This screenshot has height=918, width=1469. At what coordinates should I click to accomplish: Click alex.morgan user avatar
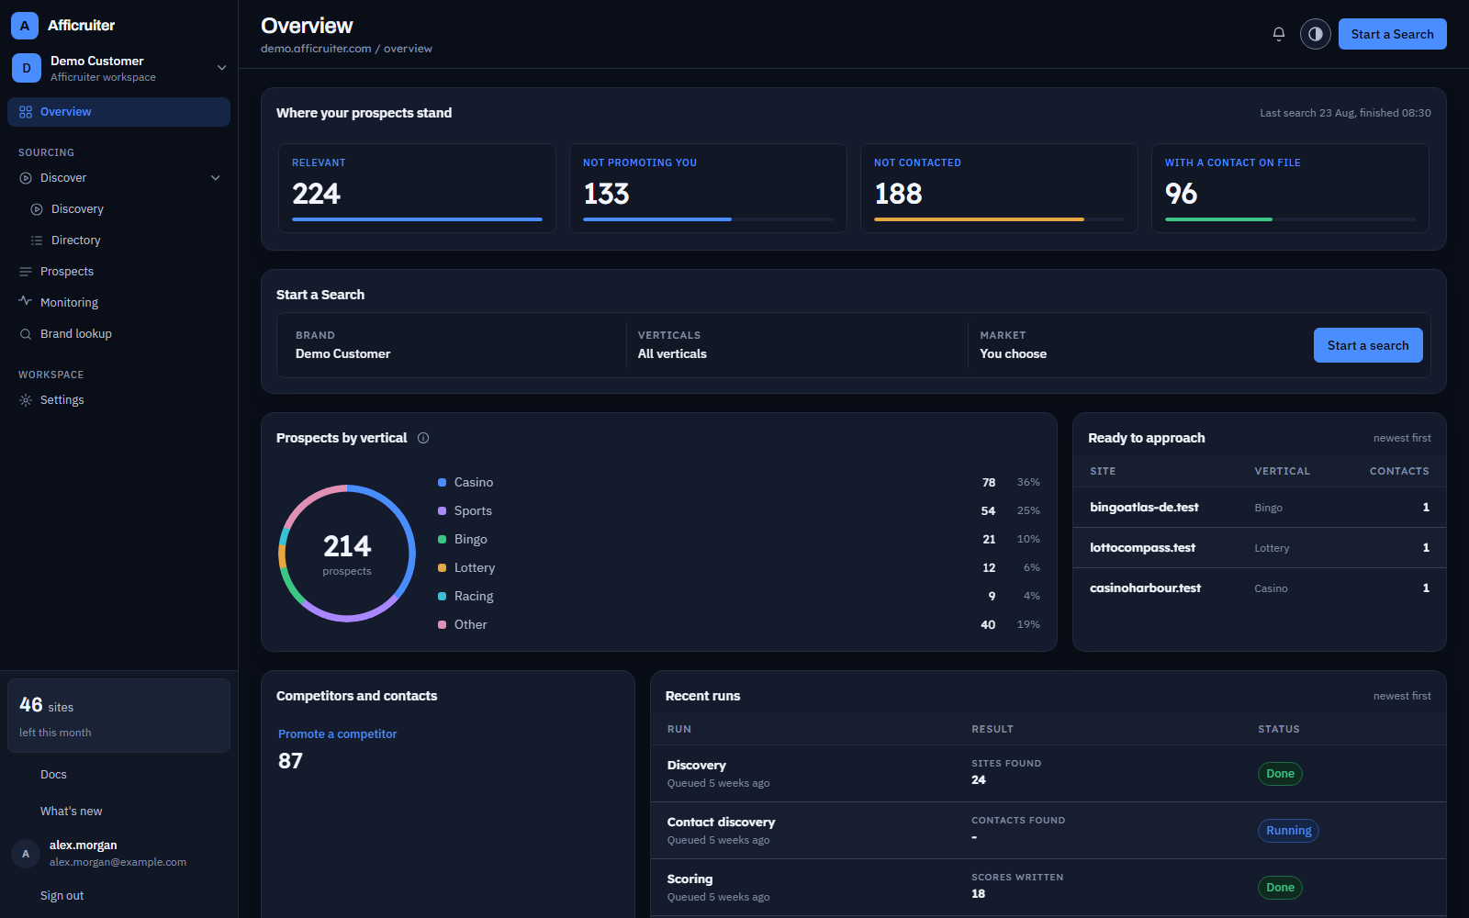tap(26, 854)
